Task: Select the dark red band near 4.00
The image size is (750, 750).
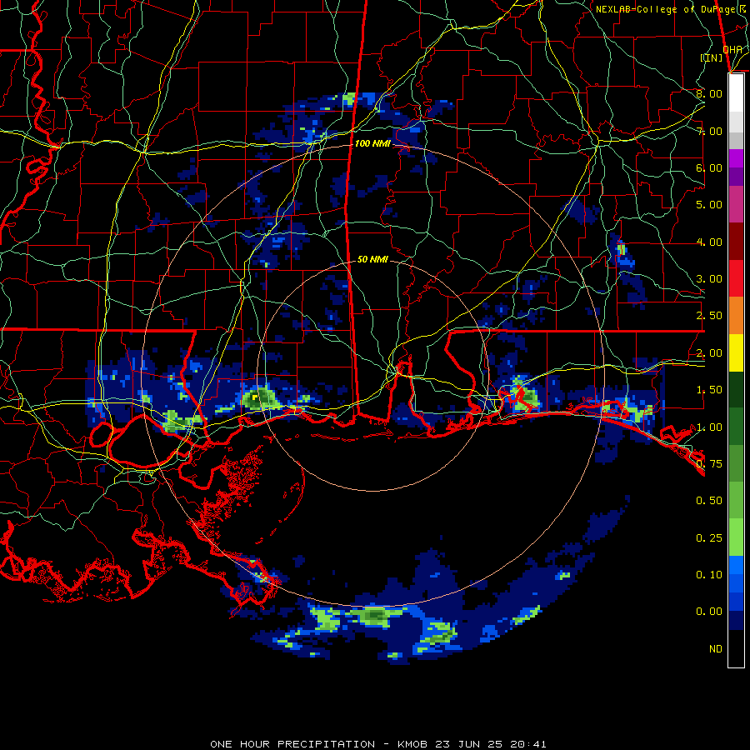Action: pos(736,242)
